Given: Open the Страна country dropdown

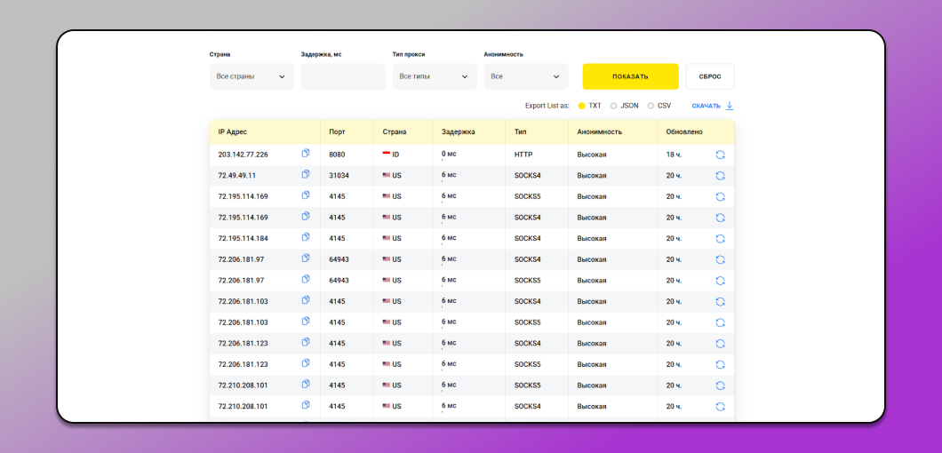Looking at the screenshot, I should point(251,76).
